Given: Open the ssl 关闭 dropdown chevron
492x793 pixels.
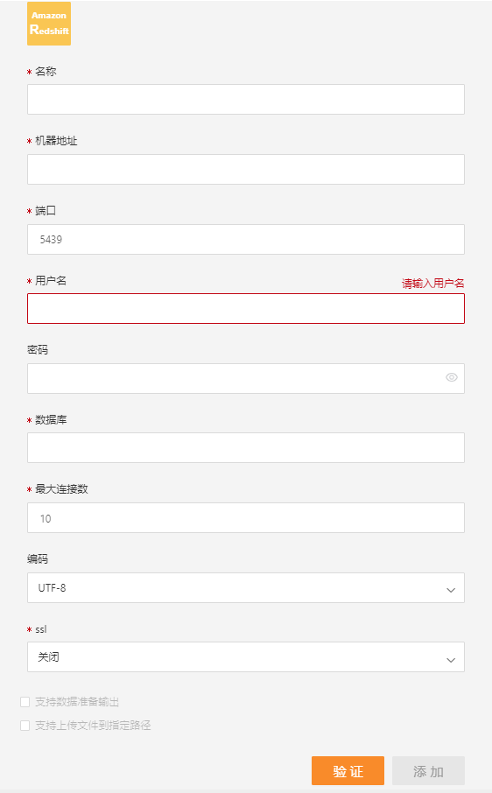Looking at the screenshot, I should coord(451,659).
